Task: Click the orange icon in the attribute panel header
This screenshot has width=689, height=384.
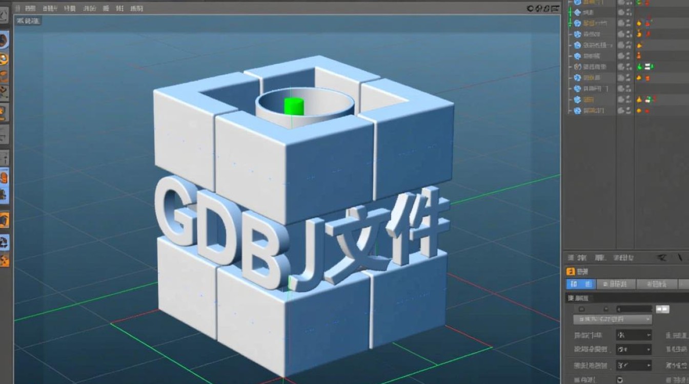Action: (570, 271)
